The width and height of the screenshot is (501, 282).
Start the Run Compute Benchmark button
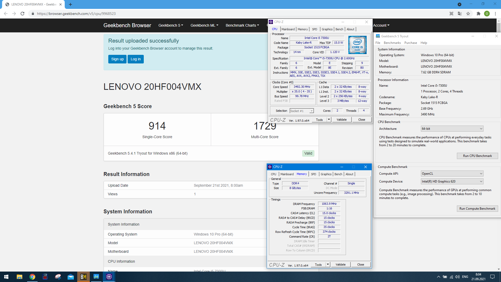pos(477,209)
